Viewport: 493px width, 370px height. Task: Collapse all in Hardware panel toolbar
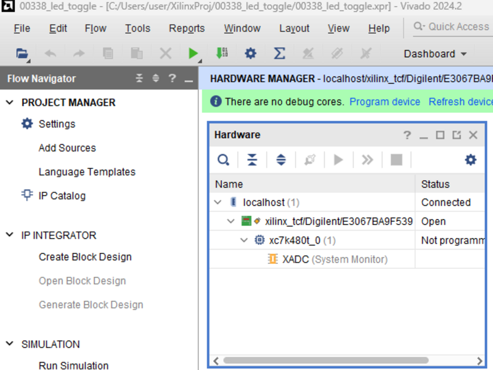(252, 160)
